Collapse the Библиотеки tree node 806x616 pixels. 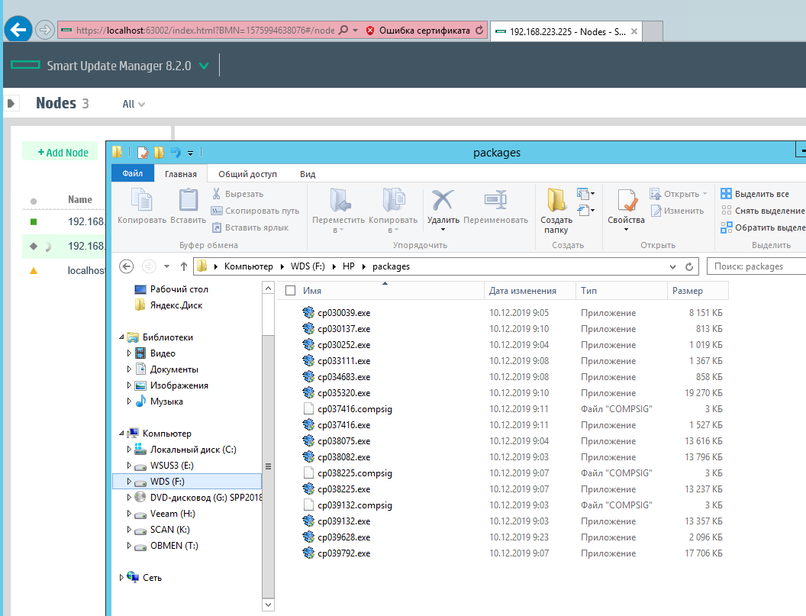point(121,337)
